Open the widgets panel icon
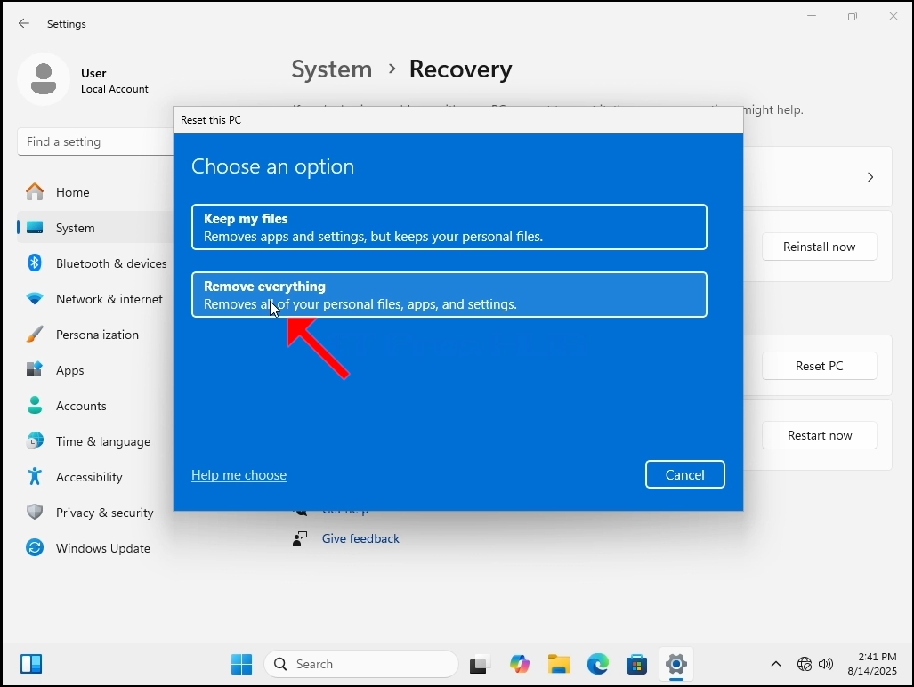Viewport: 914px width, 687px height. point(31,664)
